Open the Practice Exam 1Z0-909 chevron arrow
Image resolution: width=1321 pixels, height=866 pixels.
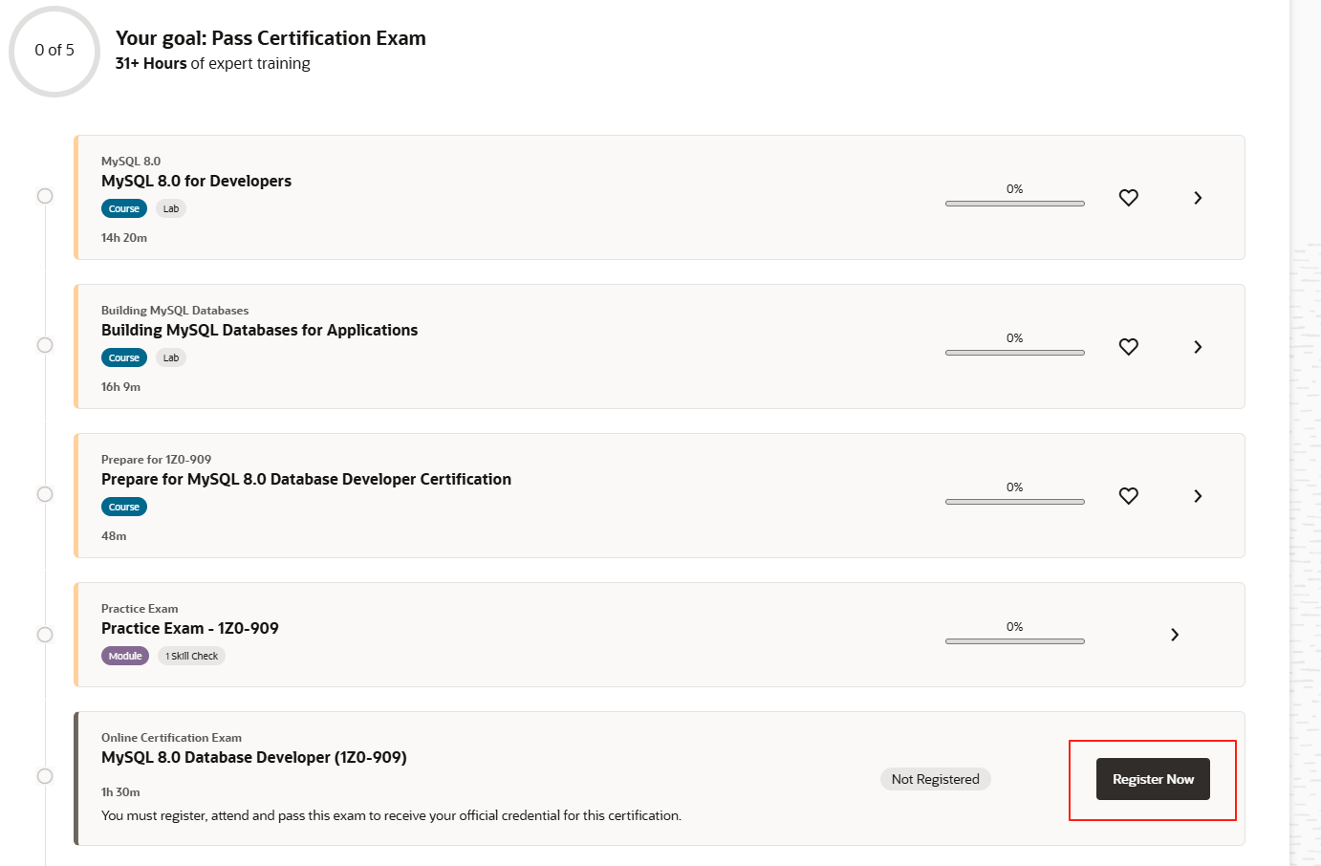pos(1175,635)
